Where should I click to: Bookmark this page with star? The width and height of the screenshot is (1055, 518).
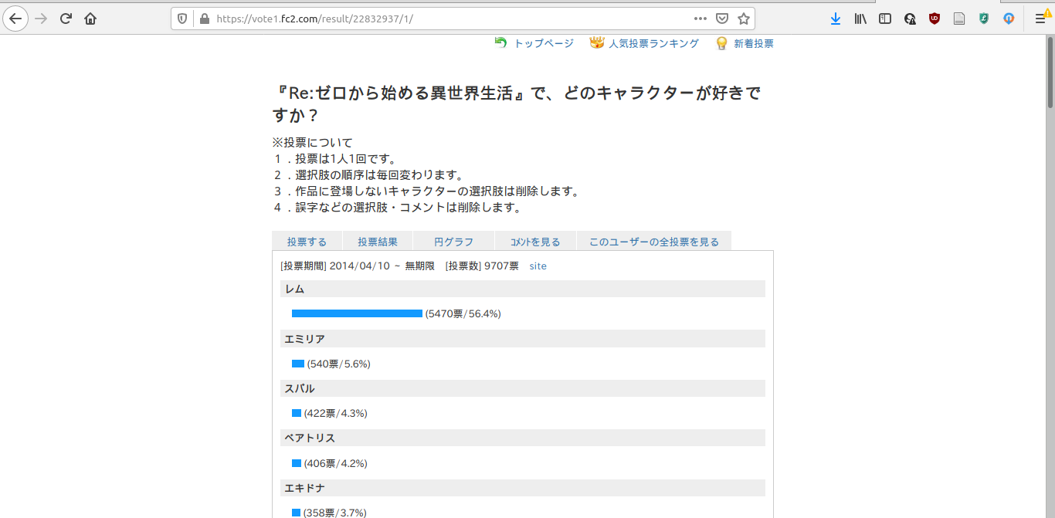744,19
